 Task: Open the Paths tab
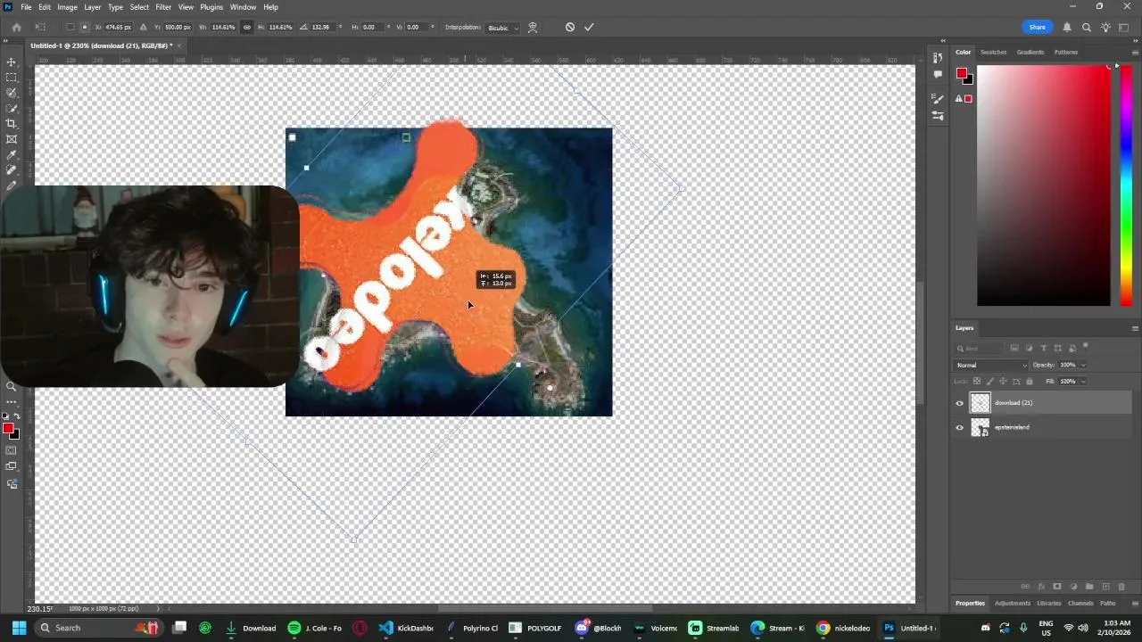tap(1108, 603)
